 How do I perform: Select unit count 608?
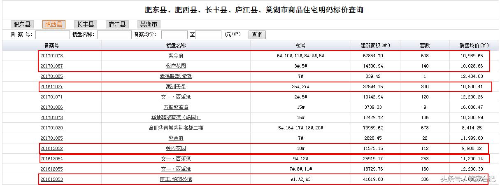(425, 56)
